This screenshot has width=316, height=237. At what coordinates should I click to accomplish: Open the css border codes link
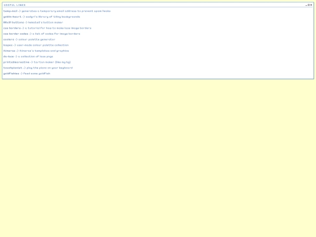[16, 34]
